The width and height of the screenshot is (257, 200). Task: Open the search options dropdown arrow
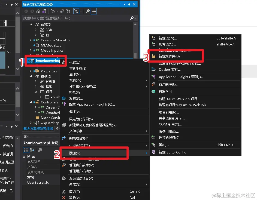136,18
